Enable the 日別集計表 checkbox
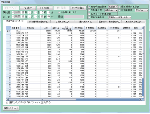 [89, 10]
